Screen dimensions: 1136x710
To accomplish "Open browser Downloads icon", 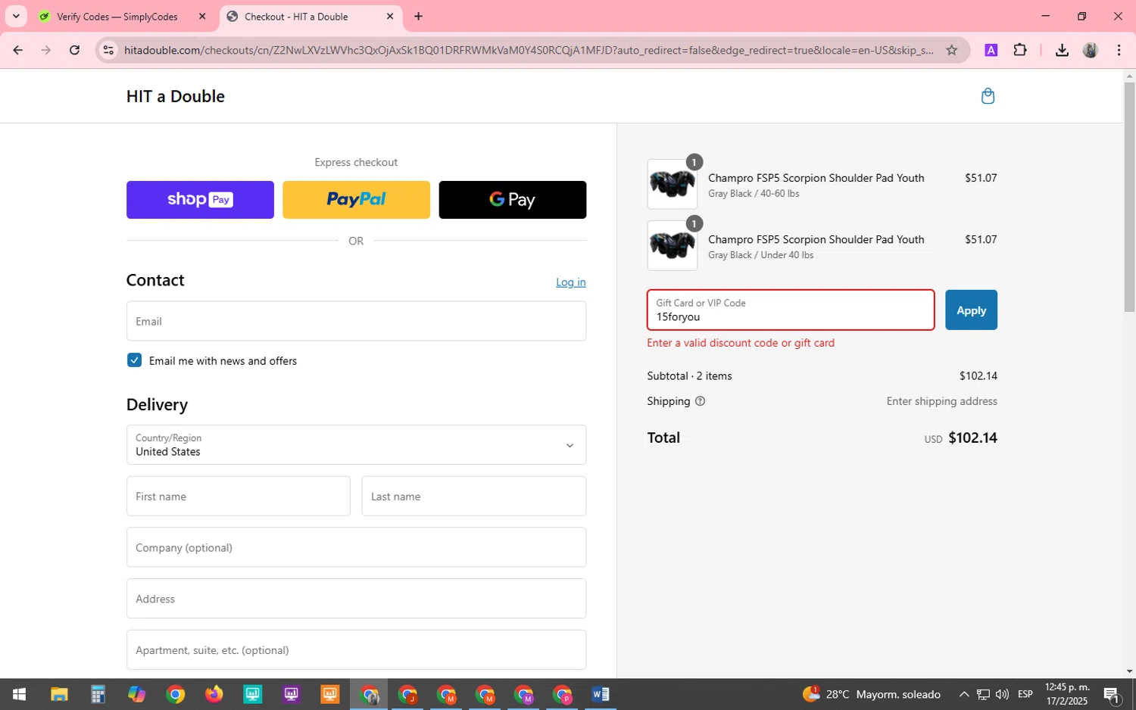I will (1062, 50).
